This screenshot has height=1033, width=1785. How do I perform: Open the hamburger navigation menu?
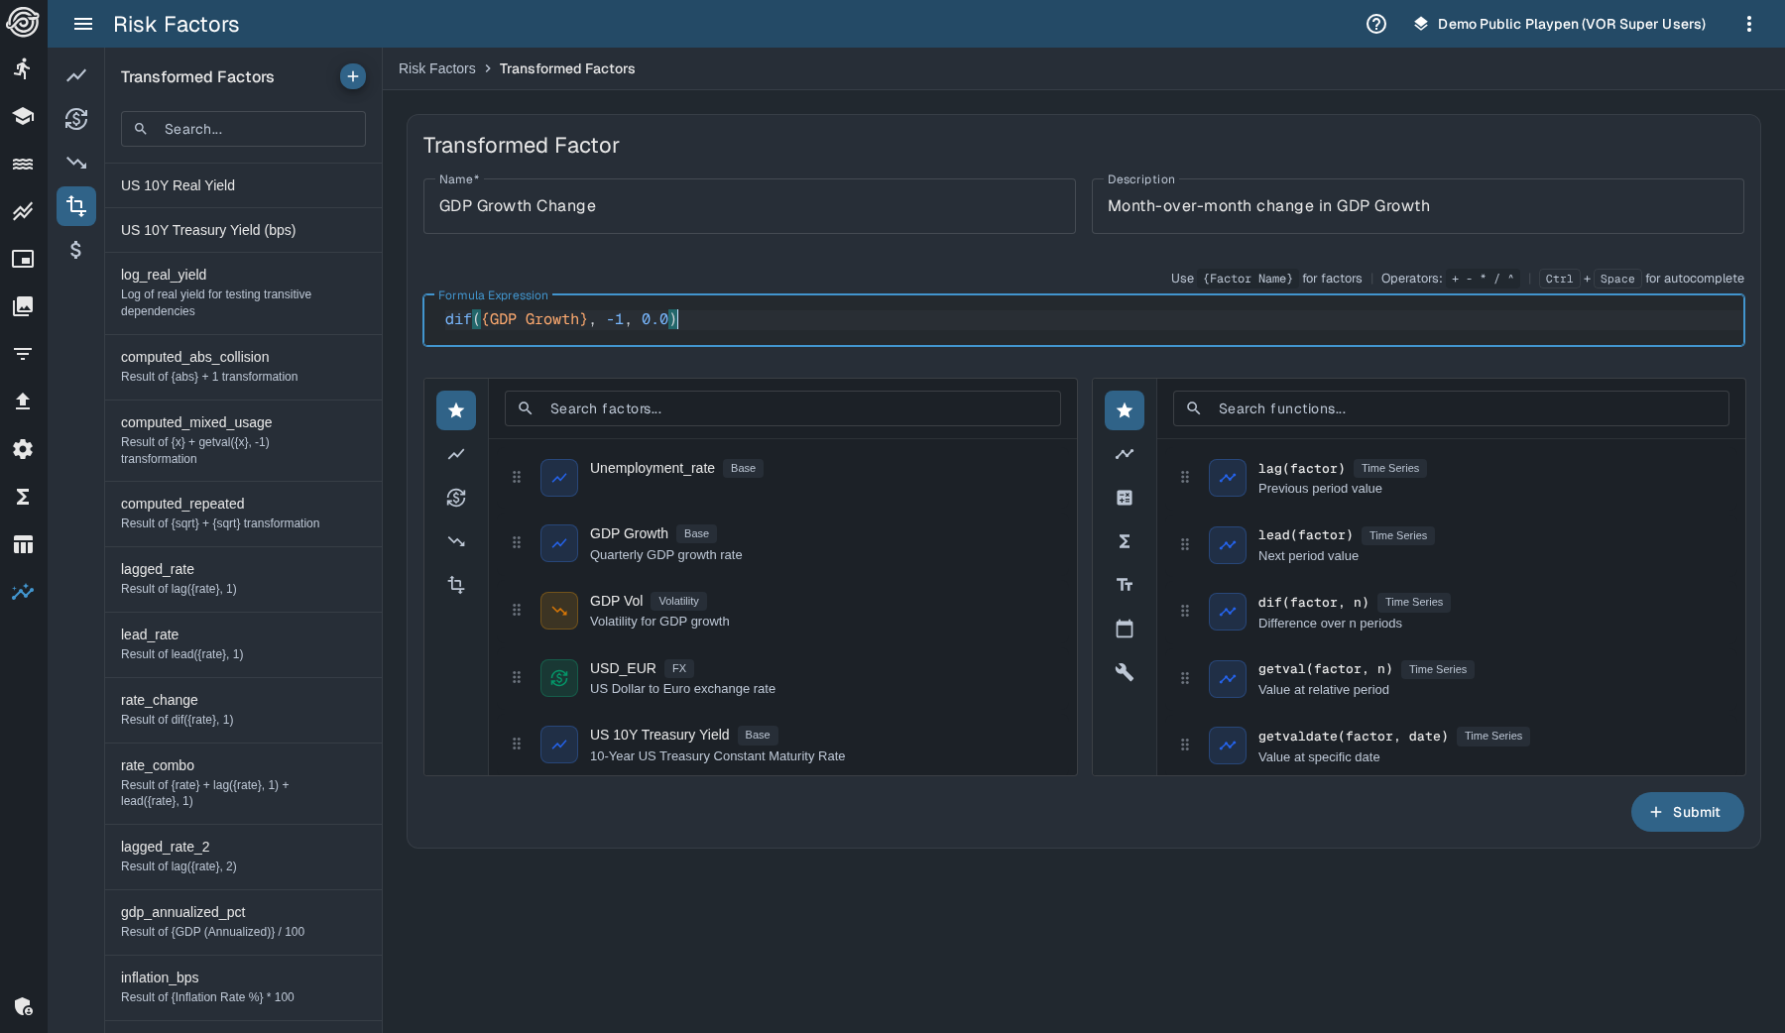click(83, 24)
